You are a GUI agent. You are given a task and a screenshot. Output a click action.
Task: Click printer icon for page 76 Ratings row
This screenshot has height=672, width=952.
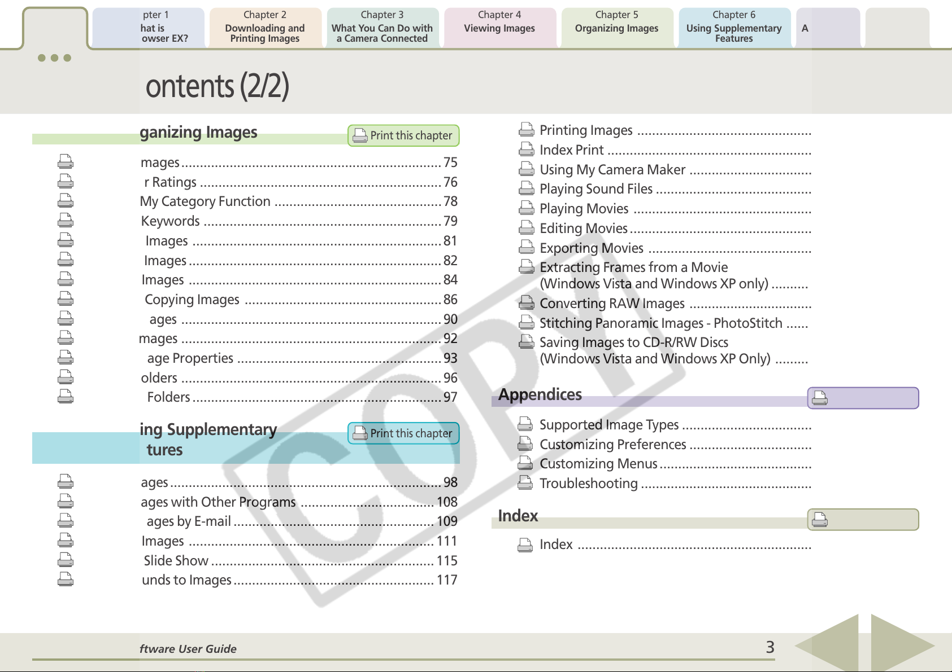point(66,182)
